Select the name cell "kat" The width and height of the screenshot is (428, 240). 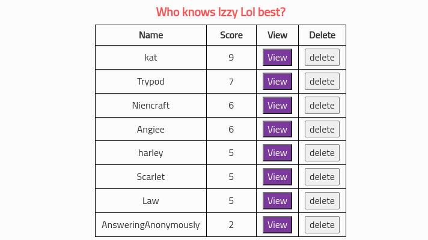tap(151, 58)
